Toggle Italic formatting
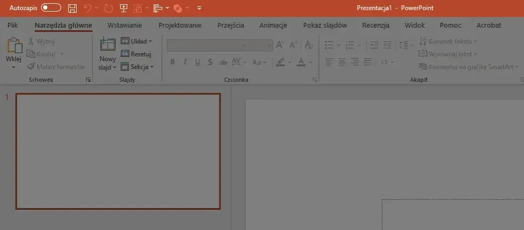Image resolution: width=524 pixels, height=230 pixels. click(x=185, y=62)
